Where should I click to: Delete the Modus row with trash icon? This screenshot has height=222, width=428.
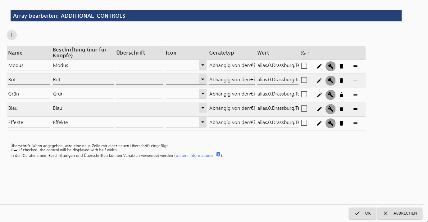(x=341, y=66)
